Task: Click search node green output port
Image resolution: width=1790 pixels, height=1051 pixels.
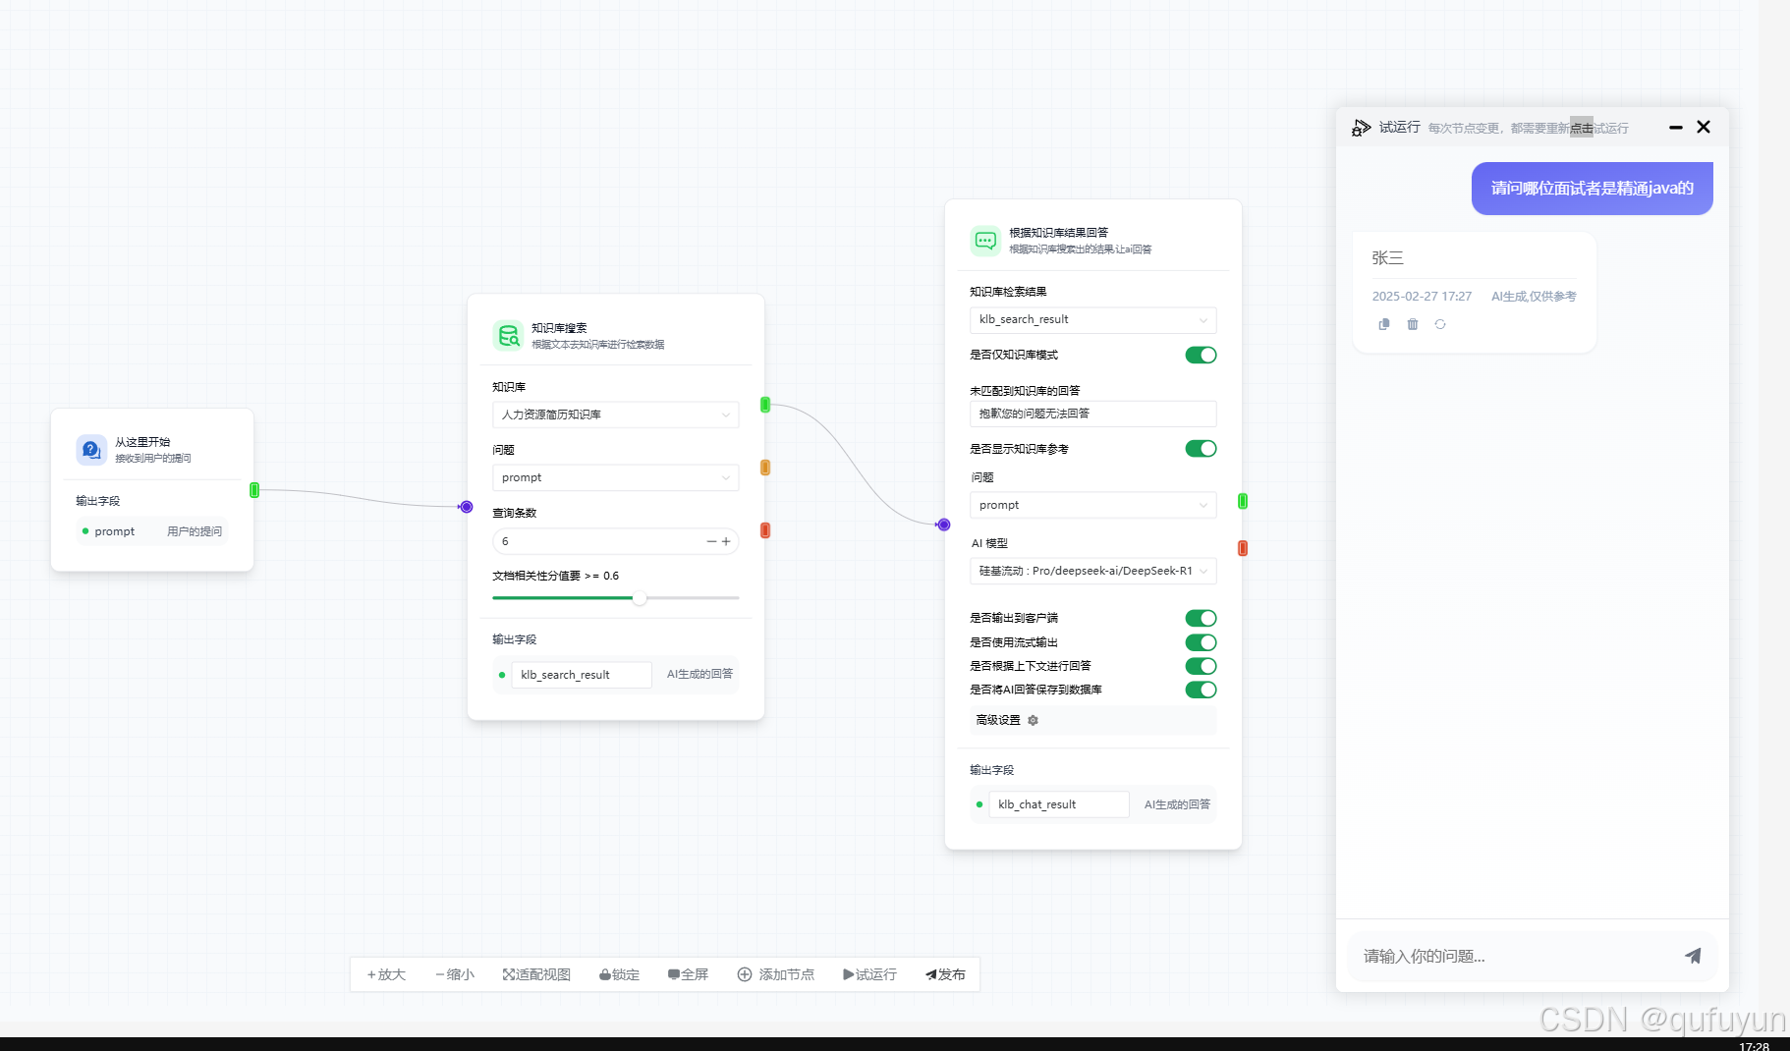Action: (765, 405)
